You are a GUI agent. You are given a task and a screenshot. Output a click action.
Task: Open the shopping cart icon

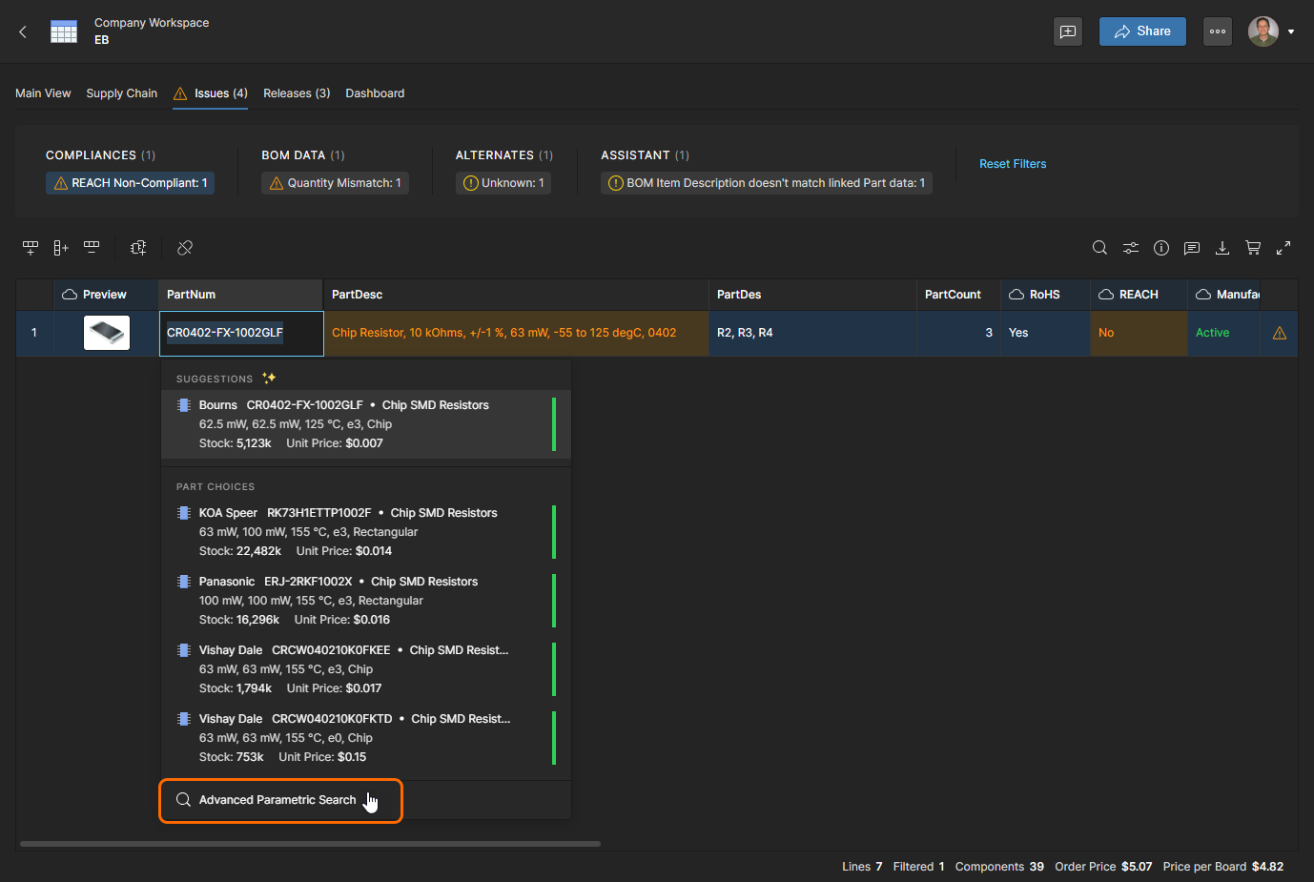click(x=1253, y=248)
